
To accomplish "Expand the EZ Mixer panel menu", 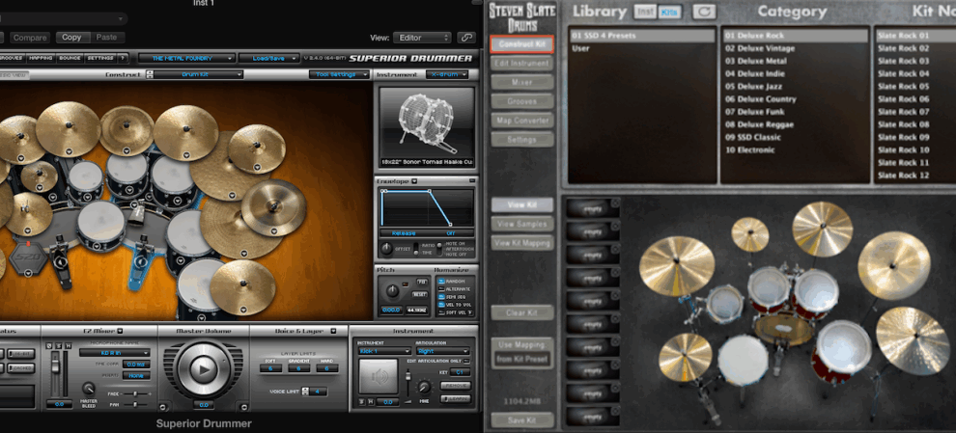I will pos(120,331).
